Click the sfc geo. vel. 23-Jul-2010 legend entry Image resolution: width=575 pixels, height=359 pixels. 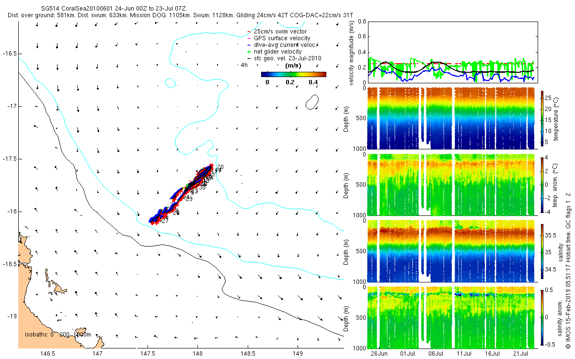[287, 58]
